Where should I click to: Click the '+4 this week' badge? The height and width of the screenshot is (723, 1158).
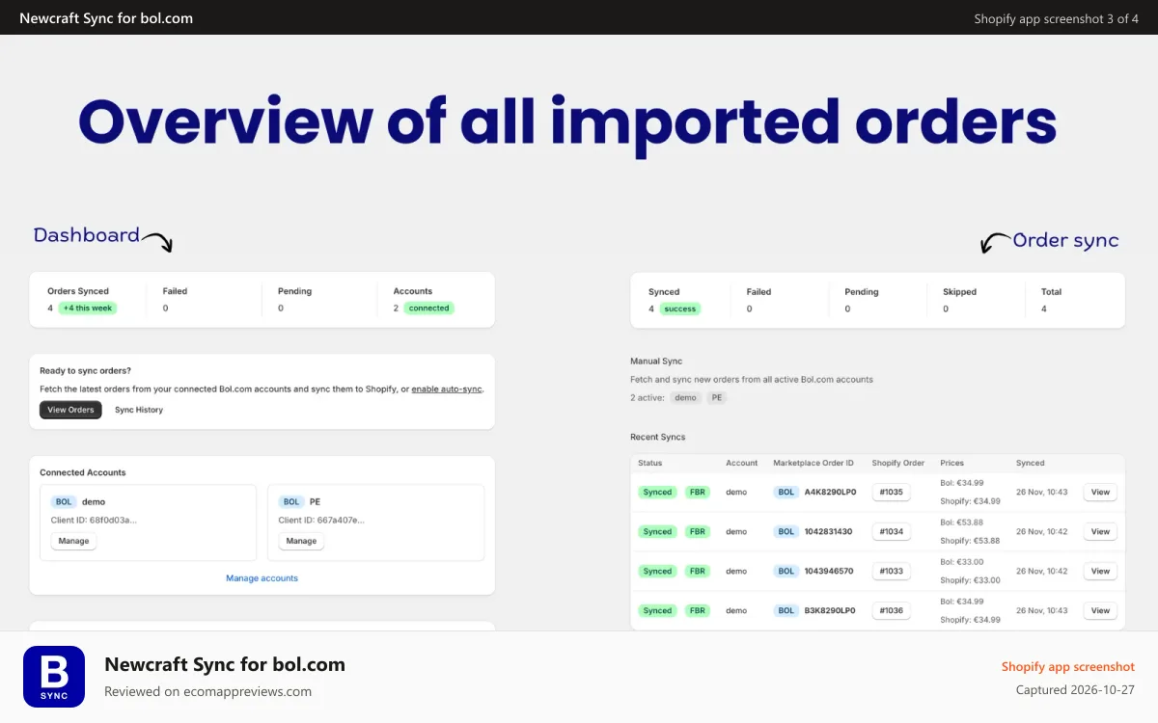(88, 308)
